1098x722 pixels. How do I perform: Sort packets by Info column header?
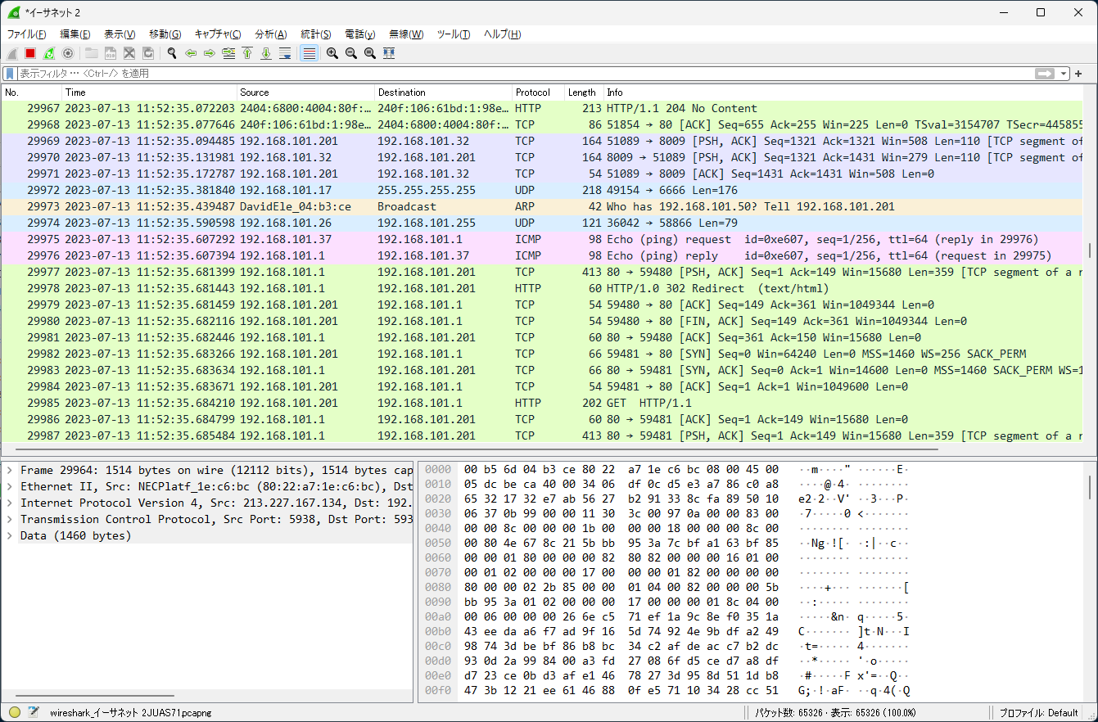tap(843, 93)
